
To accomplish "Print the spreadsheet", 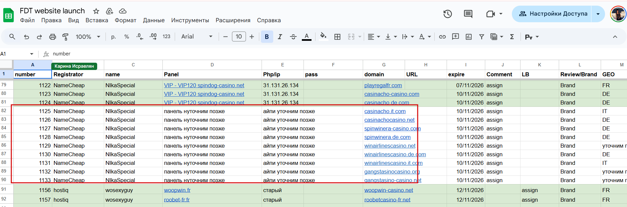I will 53,37.
